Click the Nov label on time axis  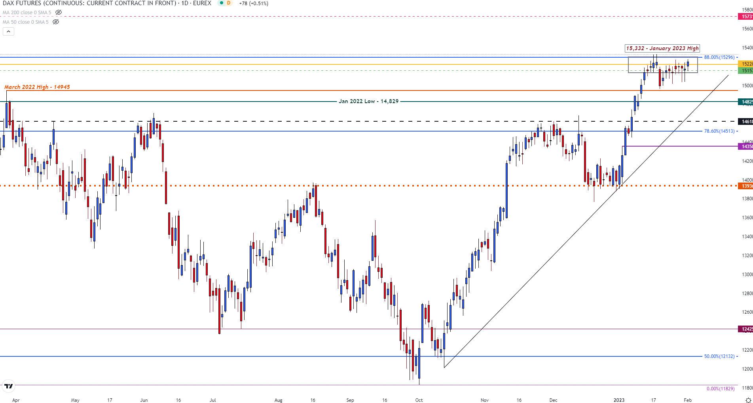pos(485,400)
